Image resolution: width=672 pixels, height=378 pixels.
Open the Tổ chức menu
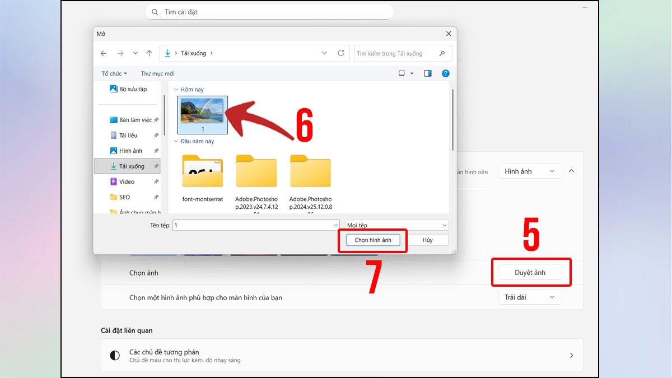[114, 73]
